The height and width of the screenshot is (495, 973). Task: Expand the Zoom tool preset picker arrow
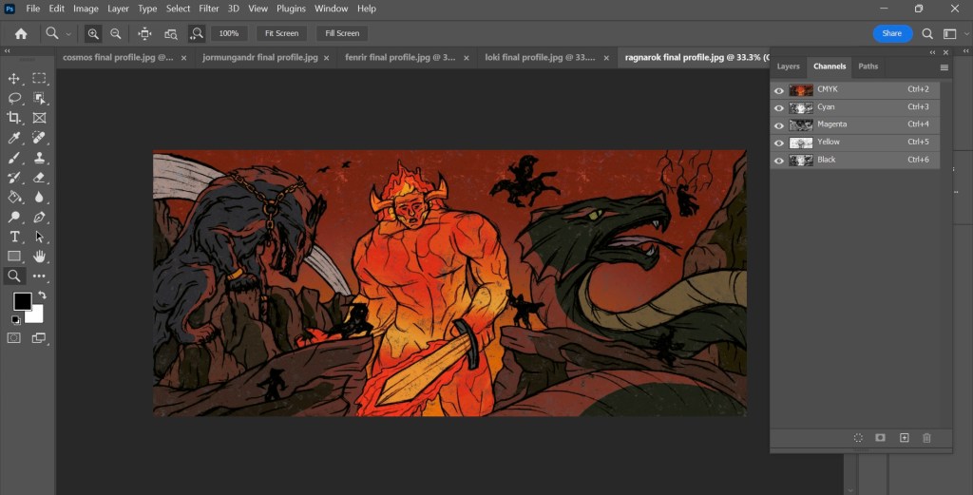pyautogui.click(x=69, y=33)
